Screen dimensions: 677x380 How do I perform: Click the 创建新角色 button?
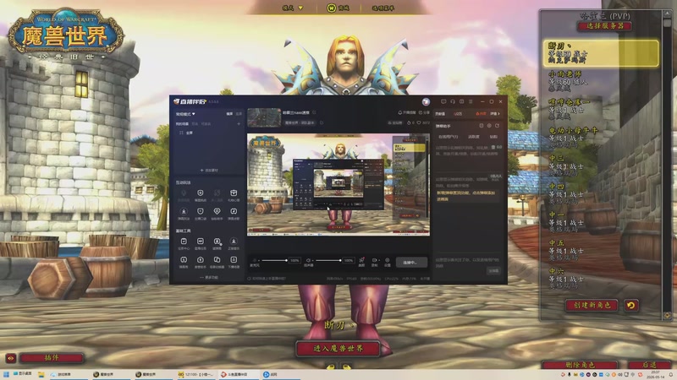pyautogui.click(x=592, y=306)
